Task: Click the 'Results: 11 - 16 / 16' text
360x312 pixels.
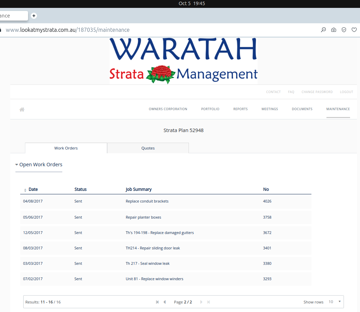Action: click(x=43, y=302)
